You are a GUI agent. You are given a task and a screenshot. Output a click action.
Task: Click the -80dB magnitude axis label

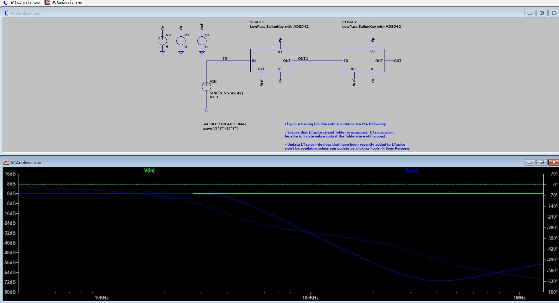(x=10, y=292)
